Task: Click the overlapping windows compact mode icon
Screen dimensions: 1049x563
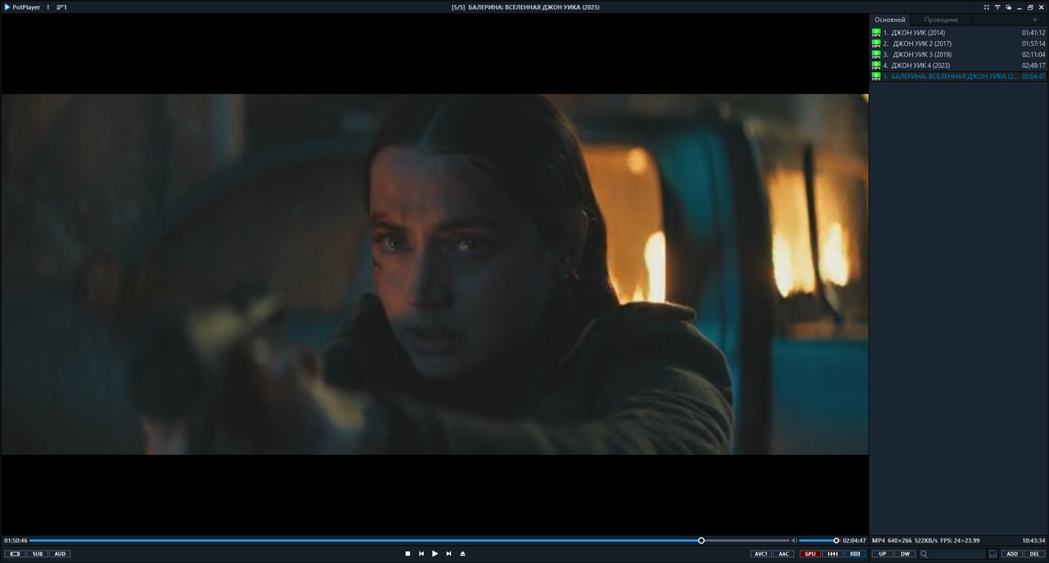Action: [1008, 7]
